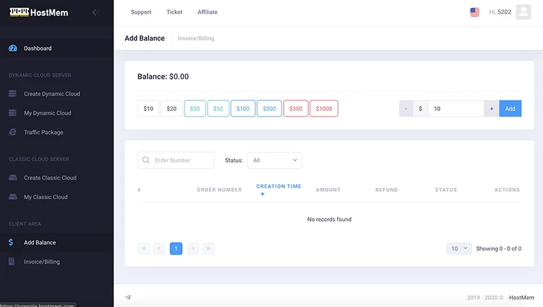Click the search magnifier icon in order field

click(x=146, y=161)
